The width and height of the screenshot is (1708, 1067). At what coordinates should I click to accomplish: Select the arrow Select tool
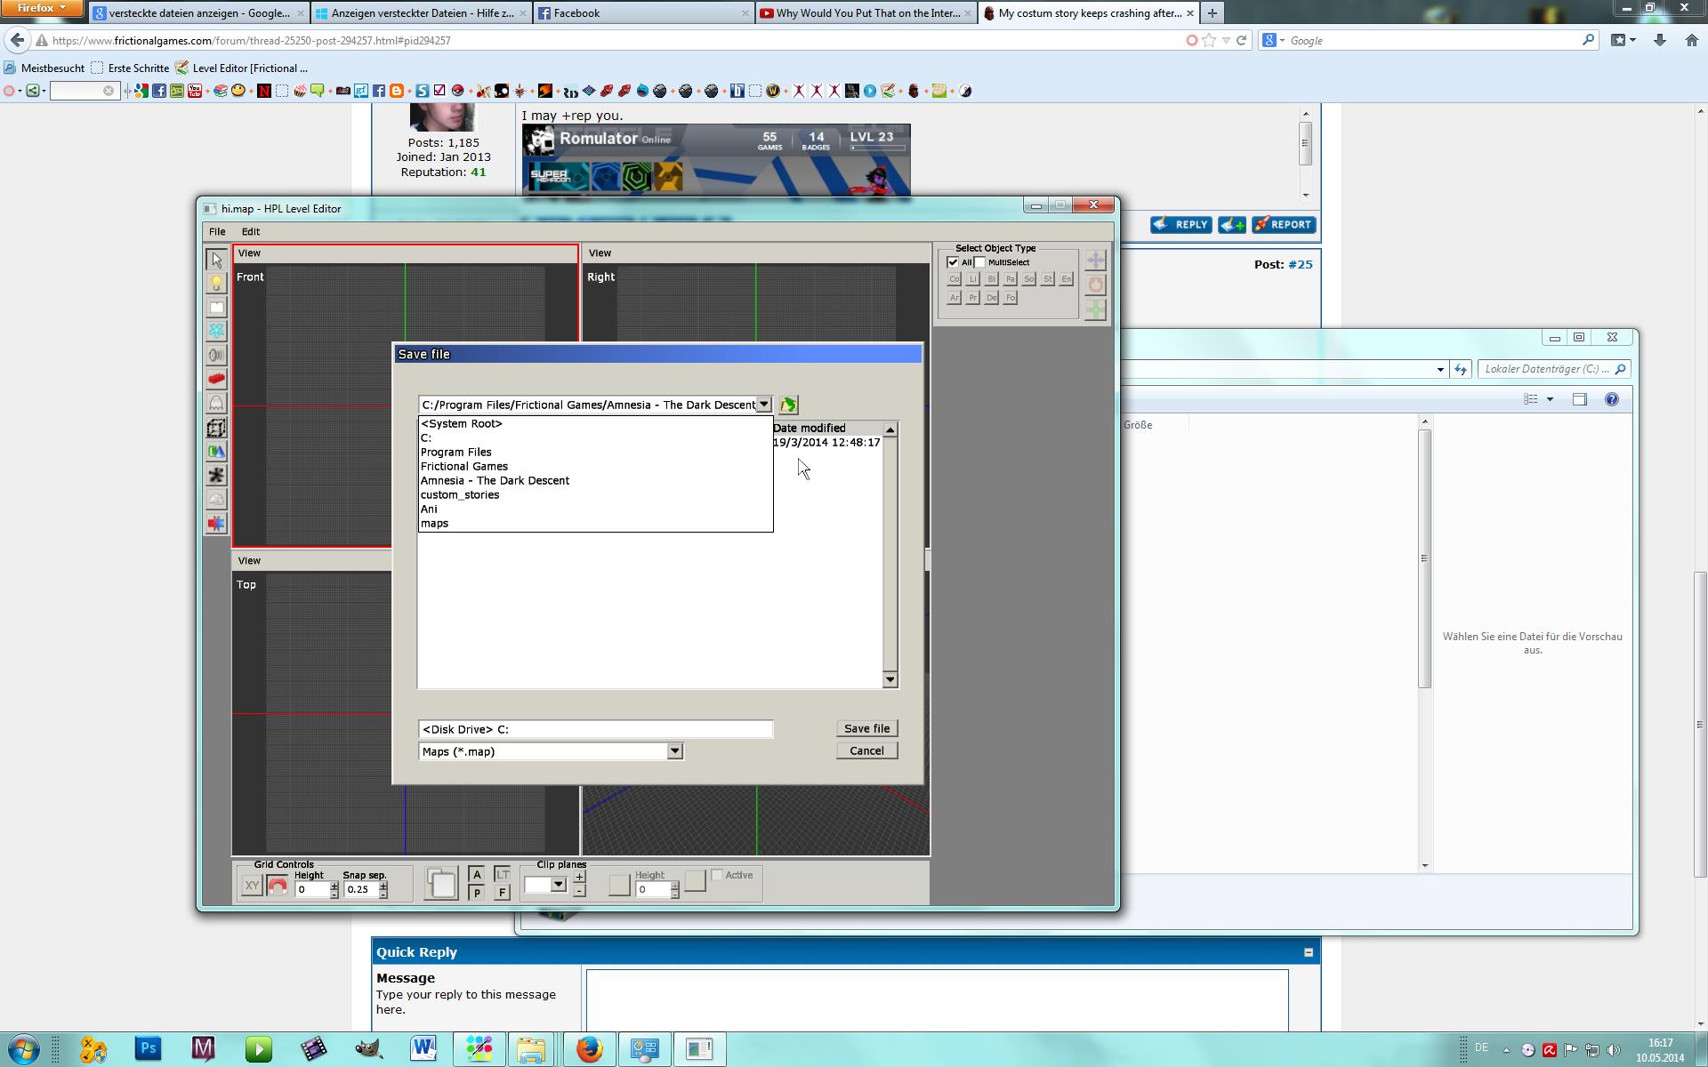click(x=216, y=260)
